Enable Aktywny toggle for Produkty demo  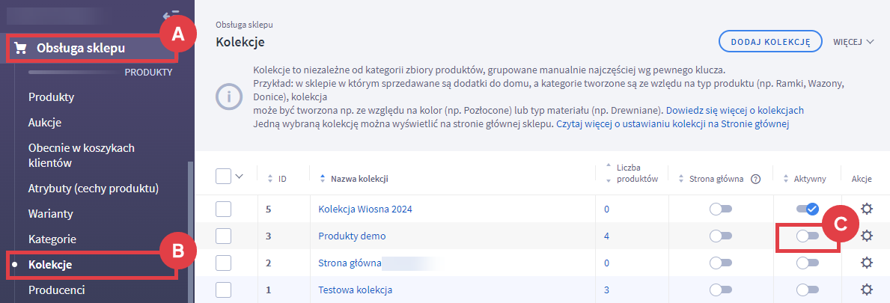pyautogui.click(x=808, y=236)
